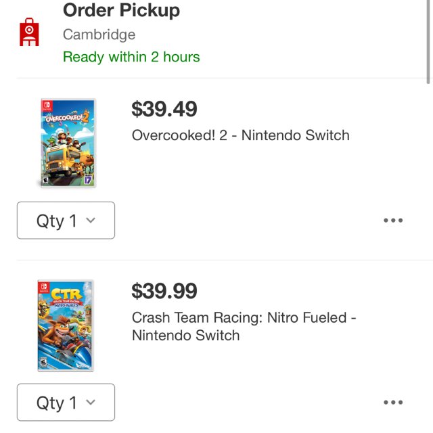
Task: Open Overcooked! 2 - Nintendo Switch title
Action: click(240, 135)
